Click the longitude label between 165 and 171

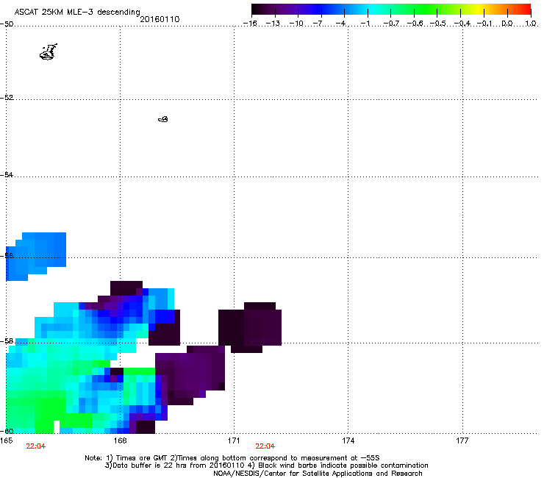coord(120,440)
